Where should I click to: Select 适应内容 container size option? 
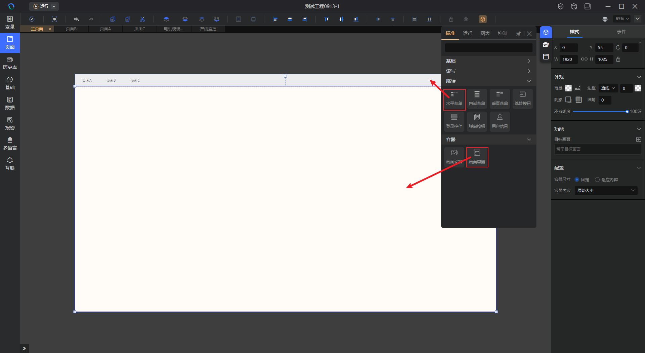(x=606, y=180)
